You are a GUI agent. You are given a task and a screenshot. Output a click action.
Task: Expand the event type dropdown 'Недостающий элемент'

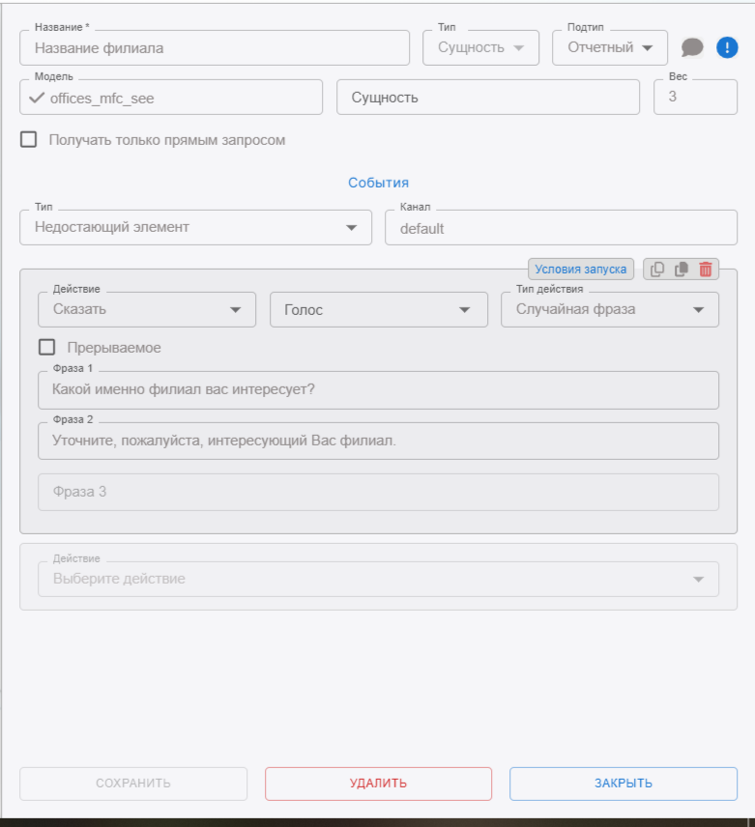click(195, 227)
